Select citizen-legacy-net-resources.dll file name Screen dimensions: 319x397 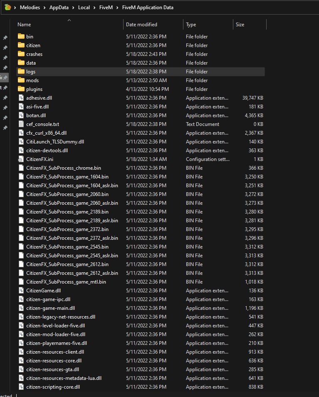(61, 317)
